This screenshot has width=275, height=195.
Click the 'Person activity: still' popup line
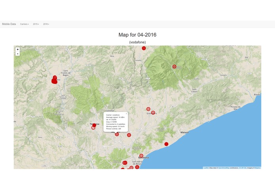(x=114, y=129)
